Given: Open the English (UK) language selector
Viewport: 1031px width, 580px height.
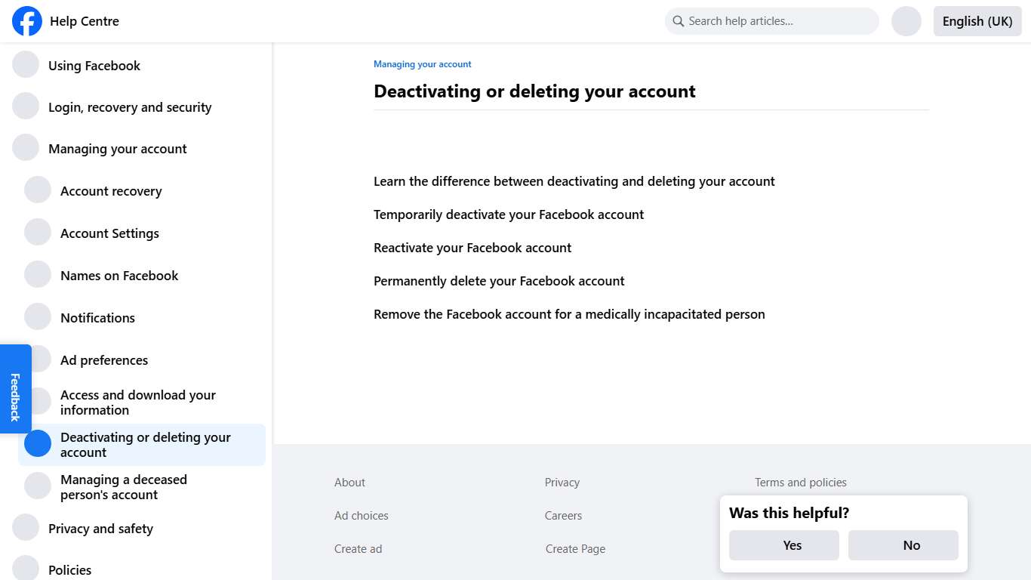Looking at the screenshot, I should click(977, 21).
